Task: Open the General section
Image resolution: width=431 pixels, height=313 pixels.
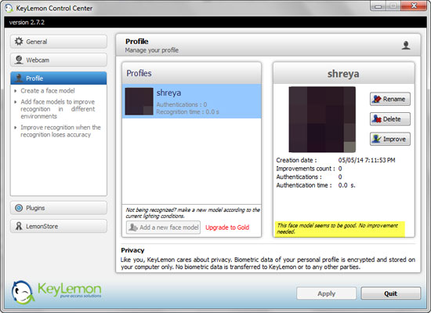Action: tap(59, 42)
